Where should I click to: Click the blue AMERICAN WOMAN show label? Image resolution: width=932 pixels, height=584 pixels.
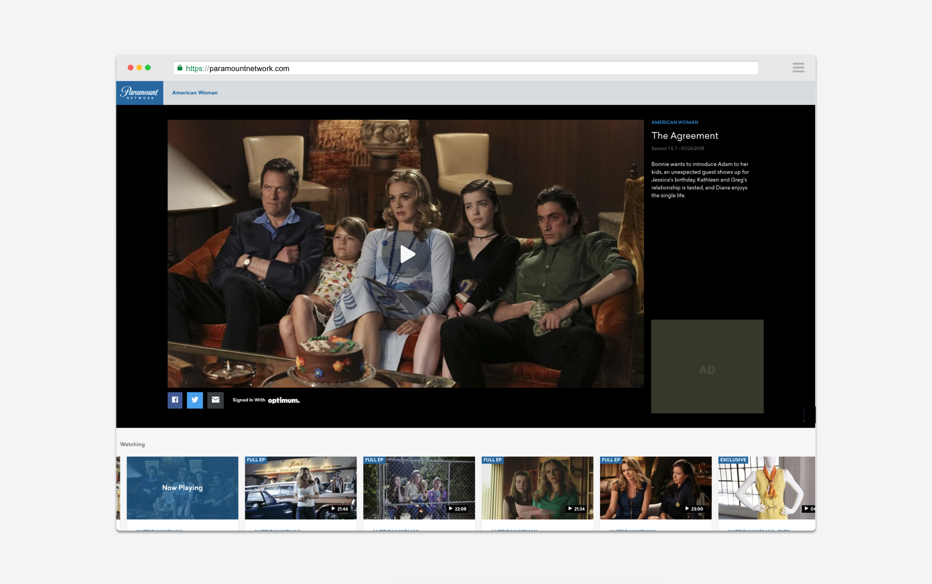(x=674, y=122)
